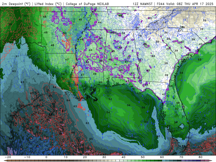Click the '53' dewpoint value off the Georgia coast
Viewport: 216px width, 162px height.
tap(200, 59)
